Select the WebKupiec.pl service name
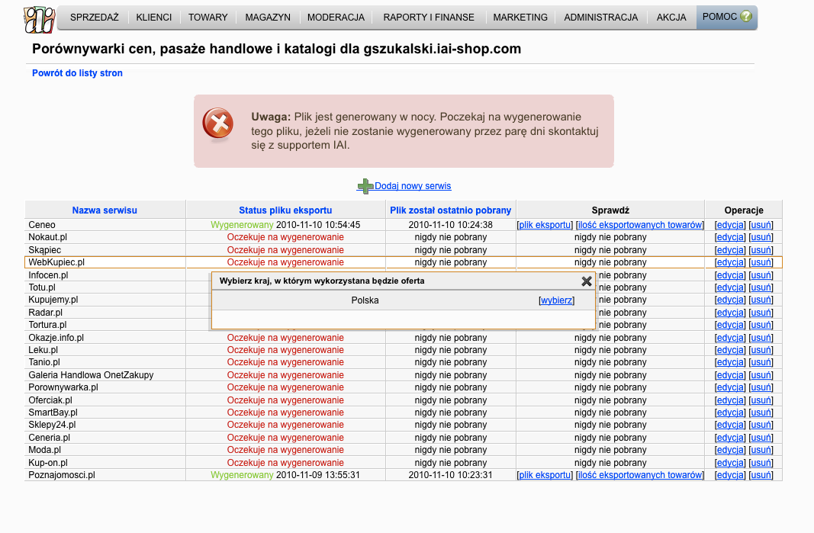This screenshot has width=814, height=533. click(56, 262)
